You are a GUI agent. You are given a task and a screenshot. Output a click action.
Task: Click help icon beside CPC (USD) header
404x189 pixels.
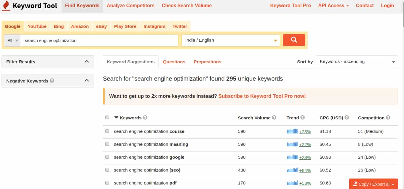click(x=347, y=118)
